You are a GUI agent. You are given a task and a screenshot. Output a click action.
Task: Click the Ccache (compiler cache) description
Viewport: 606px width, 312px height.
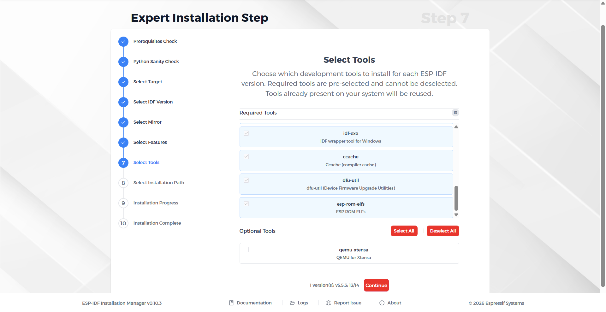coord(351,165)
